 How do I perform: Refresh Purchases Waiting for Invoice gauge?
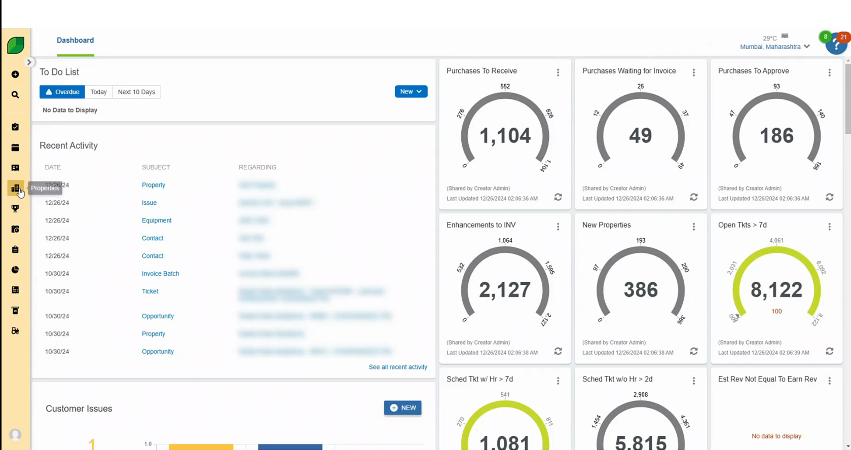(x=694, y=197)
